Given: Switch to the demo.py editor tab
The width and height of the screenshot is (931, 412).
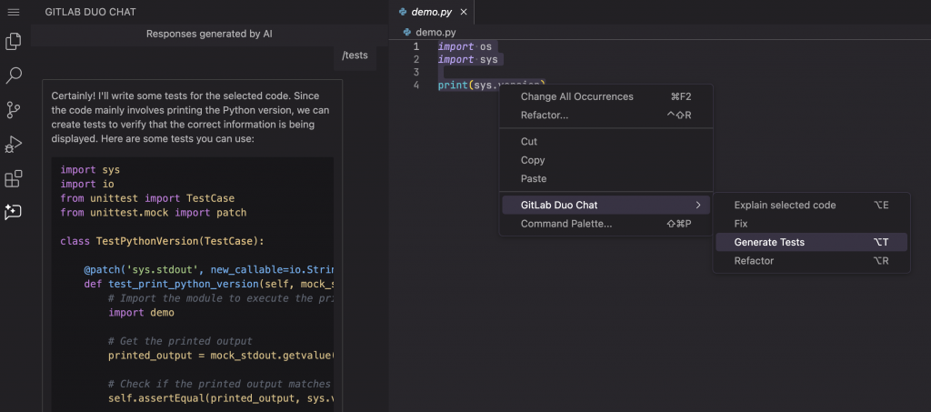Looking at the screenshot, I should (x=431, y=12).
